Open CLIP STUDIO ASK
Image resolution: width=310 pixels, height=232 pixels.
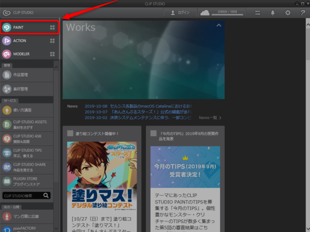[x=27, y=139]
